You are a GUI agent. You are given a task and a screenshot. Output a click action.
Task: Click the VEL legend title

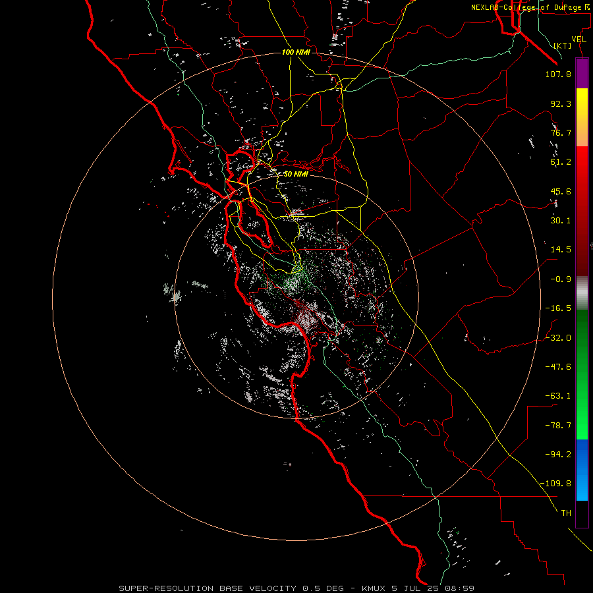579,39
